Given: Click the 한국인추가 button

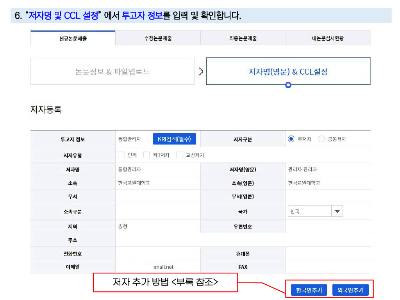Looking at the screenshot, I should tap(309, 290).
